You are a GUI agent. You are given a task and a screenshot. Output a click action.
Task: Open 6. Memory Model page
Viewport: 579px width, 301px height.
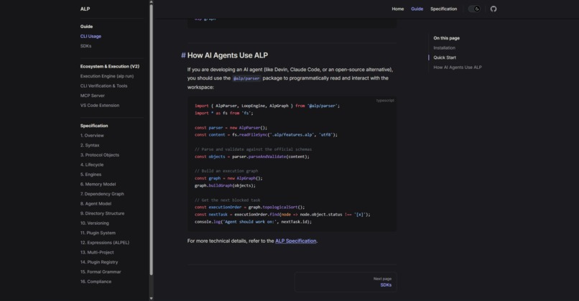coord(98,184)
